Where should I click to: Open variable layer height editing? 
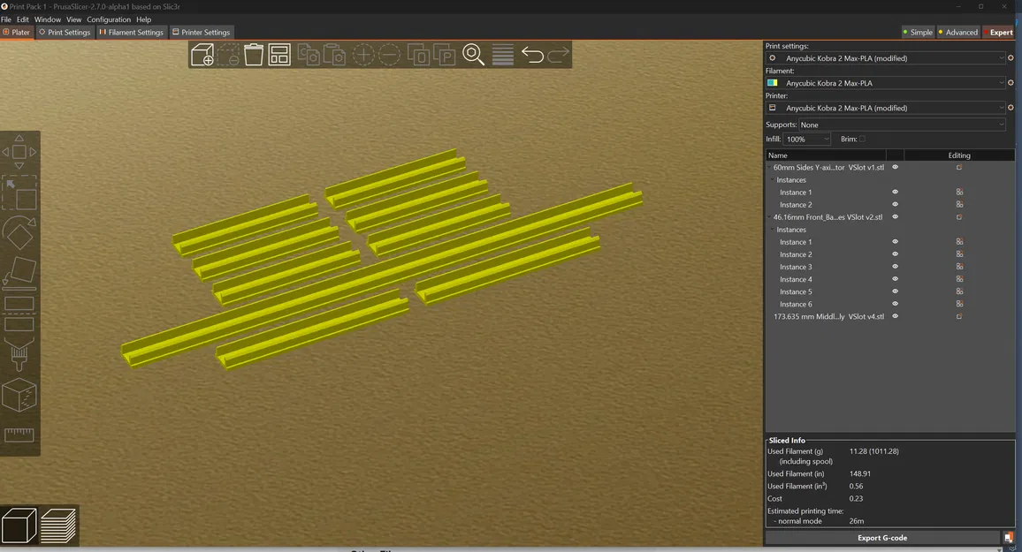point(502,55)
